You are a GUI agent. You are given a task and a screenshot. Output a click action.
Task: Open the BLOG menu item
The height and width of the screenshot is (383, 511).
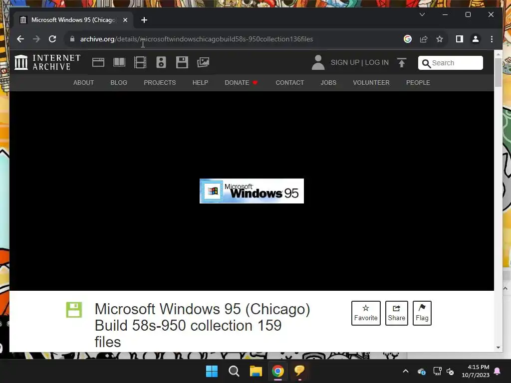point(119,83)
